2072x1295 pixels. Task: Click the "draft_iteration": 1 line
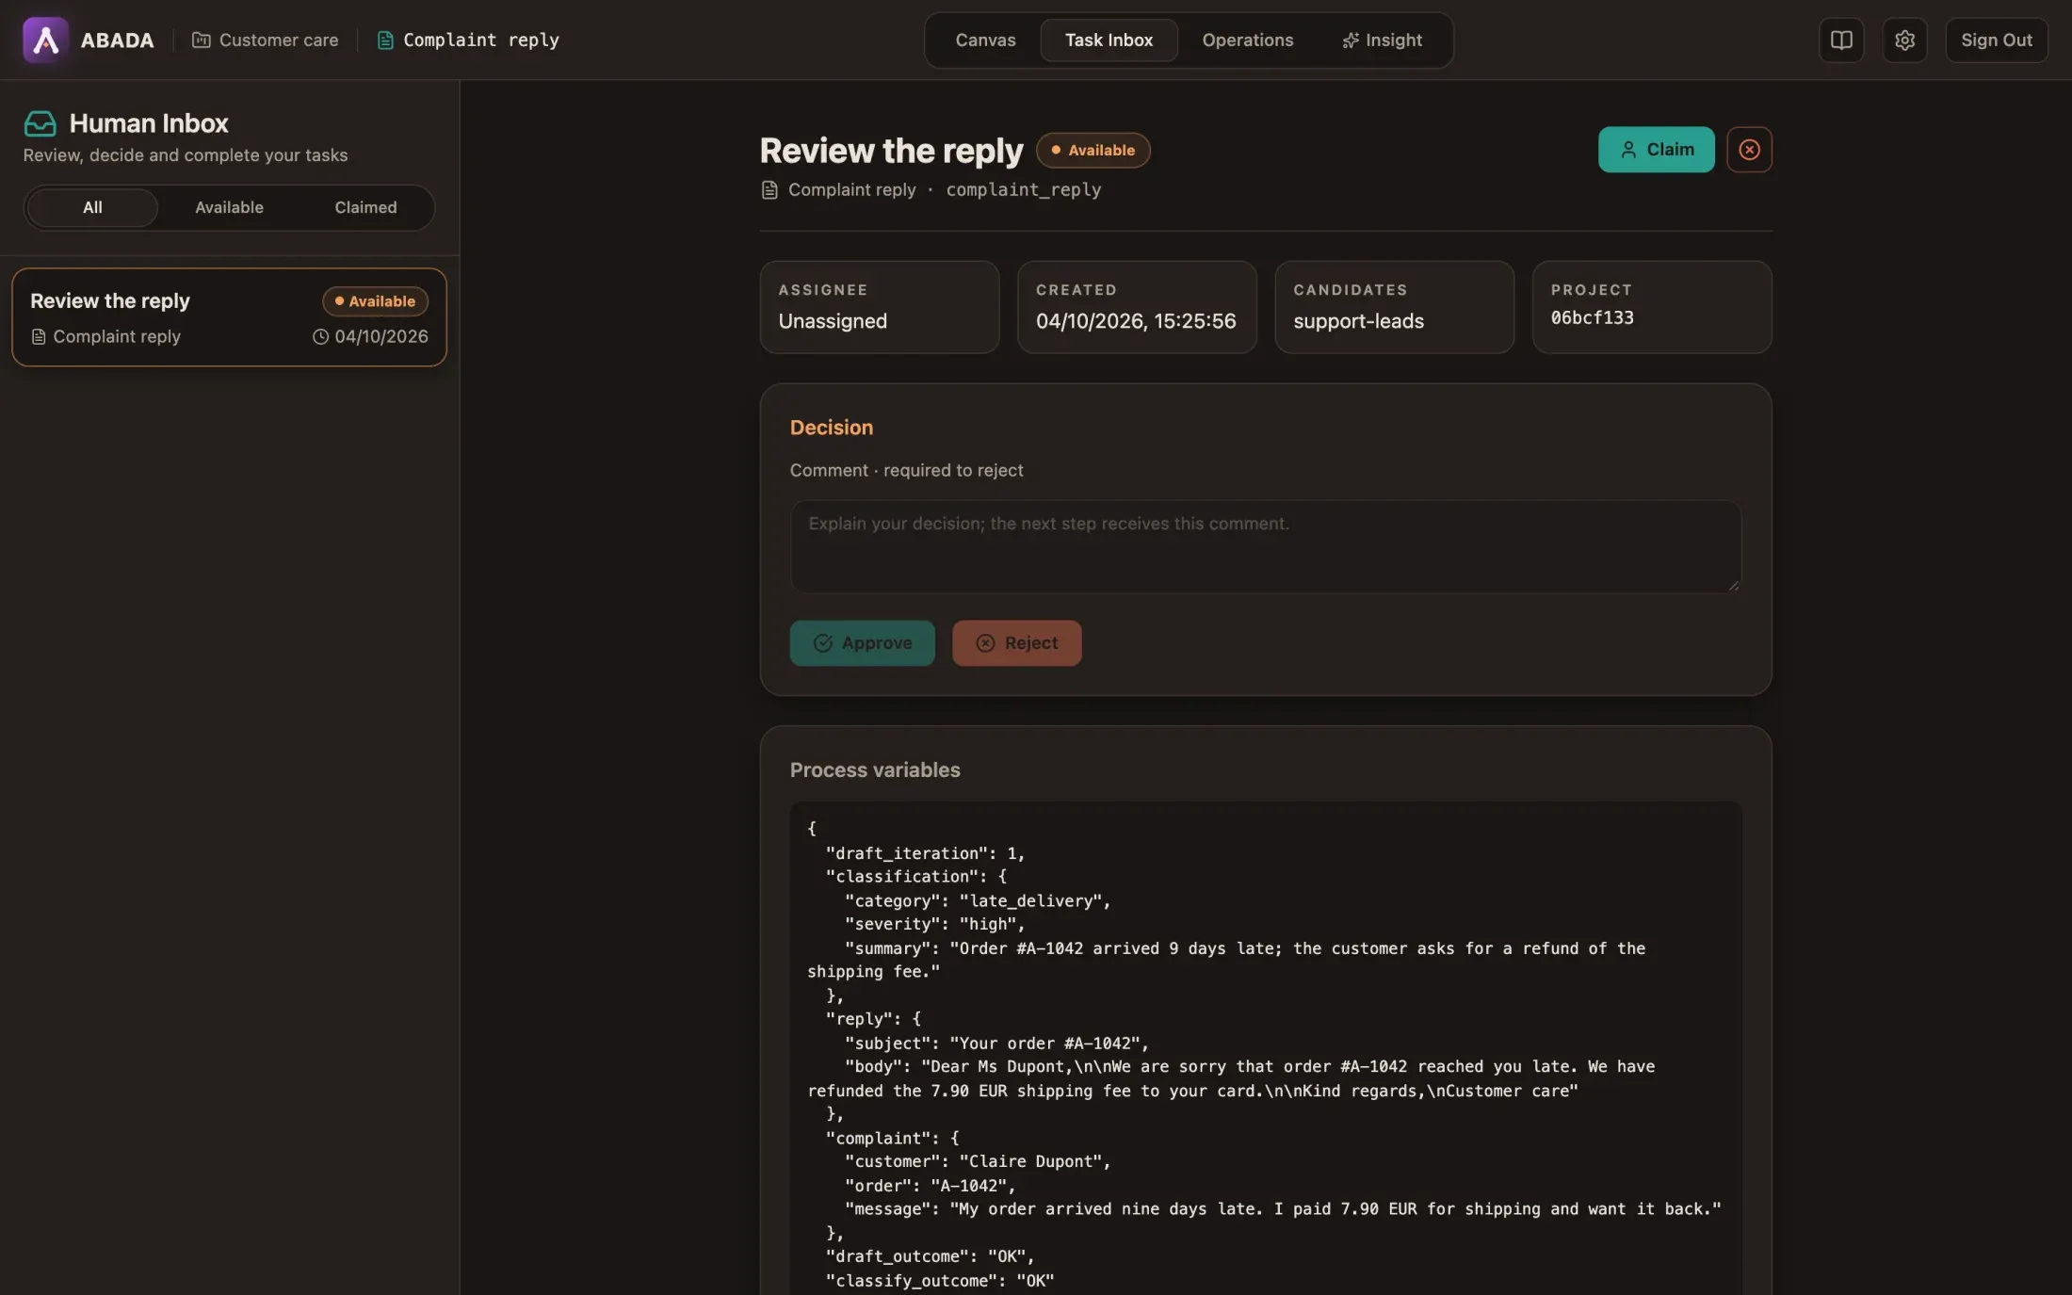point(925,853)
